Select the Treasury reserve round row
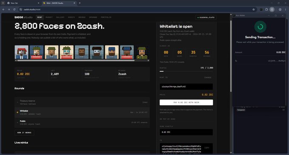The height and width of the screenshot is (155, 289). [x=82, y=102]
